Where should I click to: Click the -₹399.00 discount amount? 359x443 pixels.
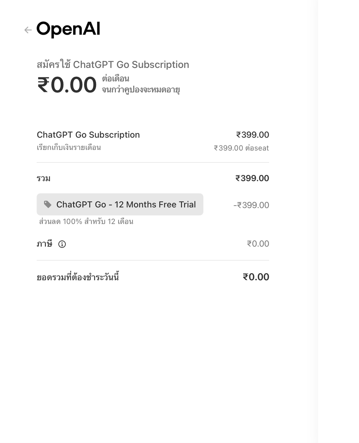251,205
